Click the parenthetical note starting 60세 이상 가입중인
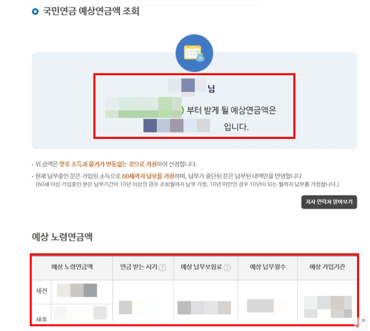 pos(187,184)
